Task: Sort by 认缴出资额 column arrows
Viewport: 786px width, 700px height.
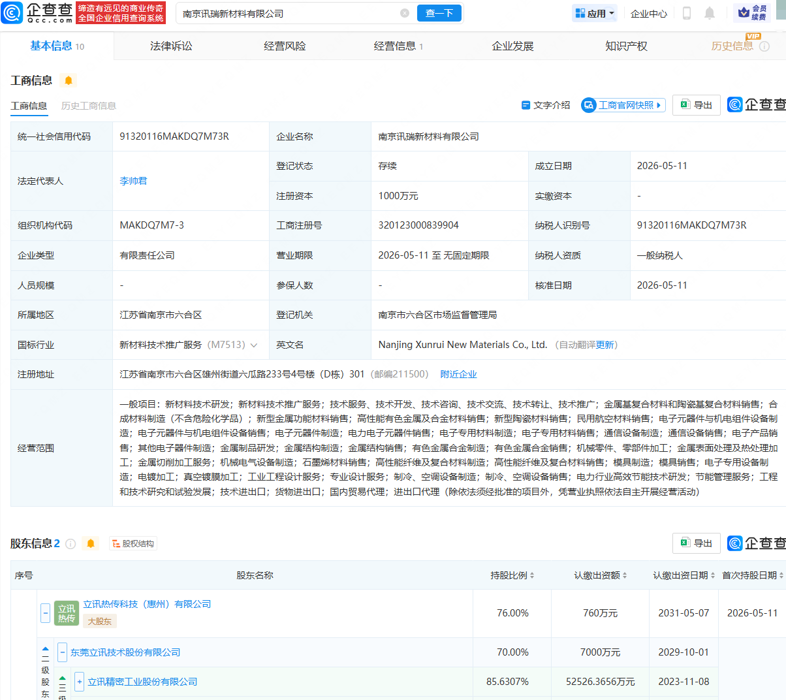Action: 625,575
